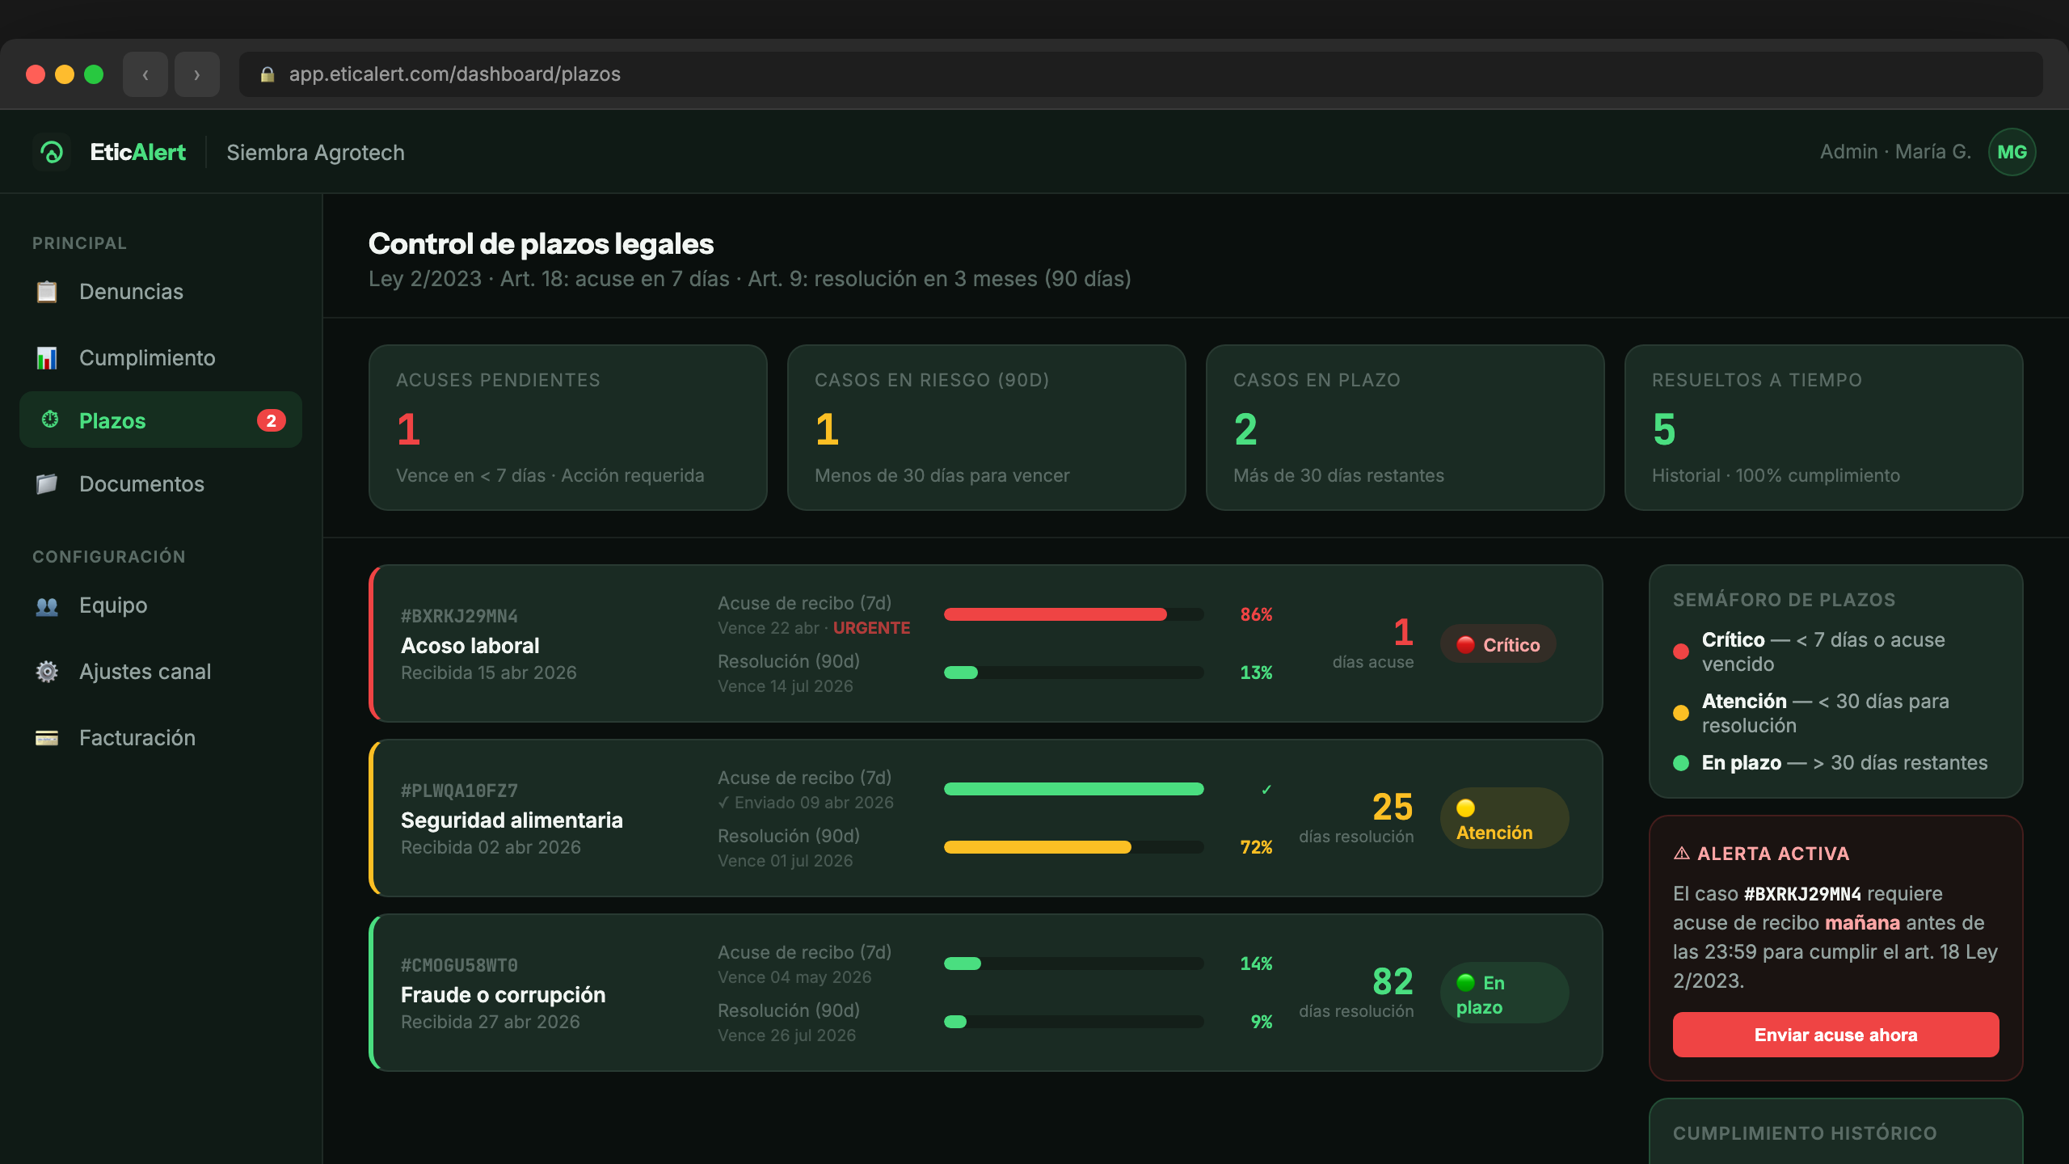Open the Facturación section
Screen dimensions: 2069x1164
[x=161, y=738]
